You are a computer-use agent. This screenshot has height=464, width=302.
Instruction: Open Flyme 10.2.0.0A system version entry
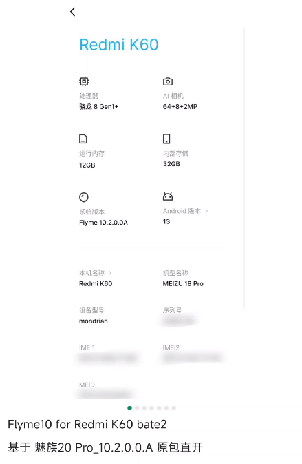tap(103, 223)
